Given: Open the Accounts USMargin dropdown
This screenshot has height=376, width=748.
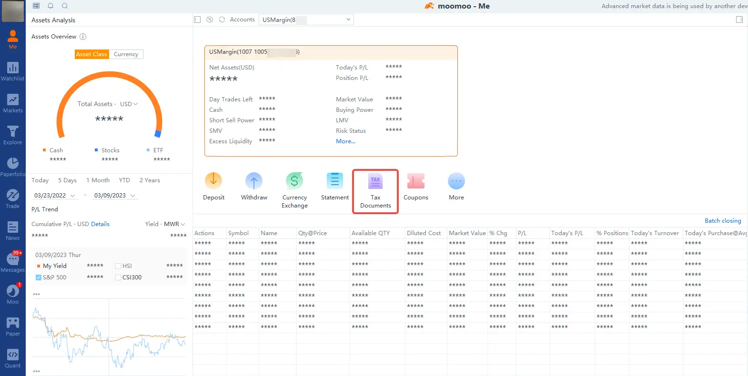Looking at the screenshot, I should pos(306,20).
